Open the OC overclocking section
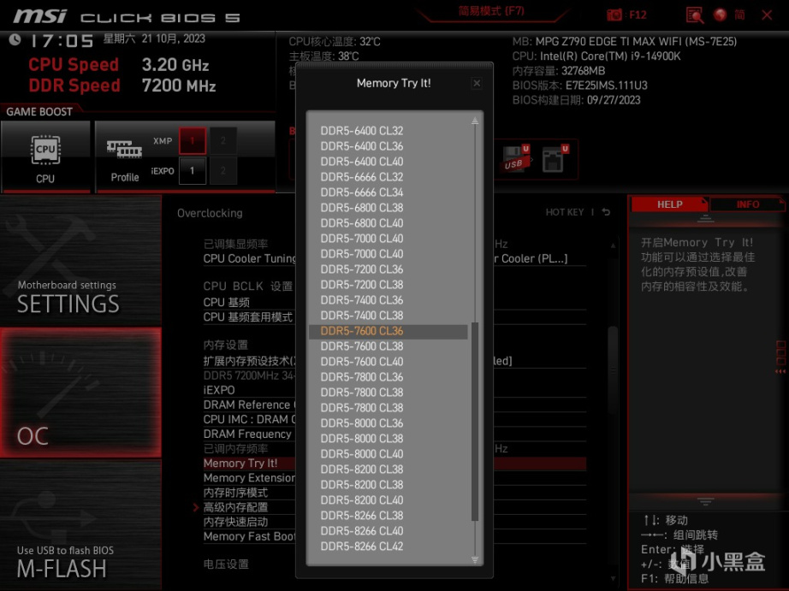The height and width of the screenshot is (591, 789). point(80,393)
